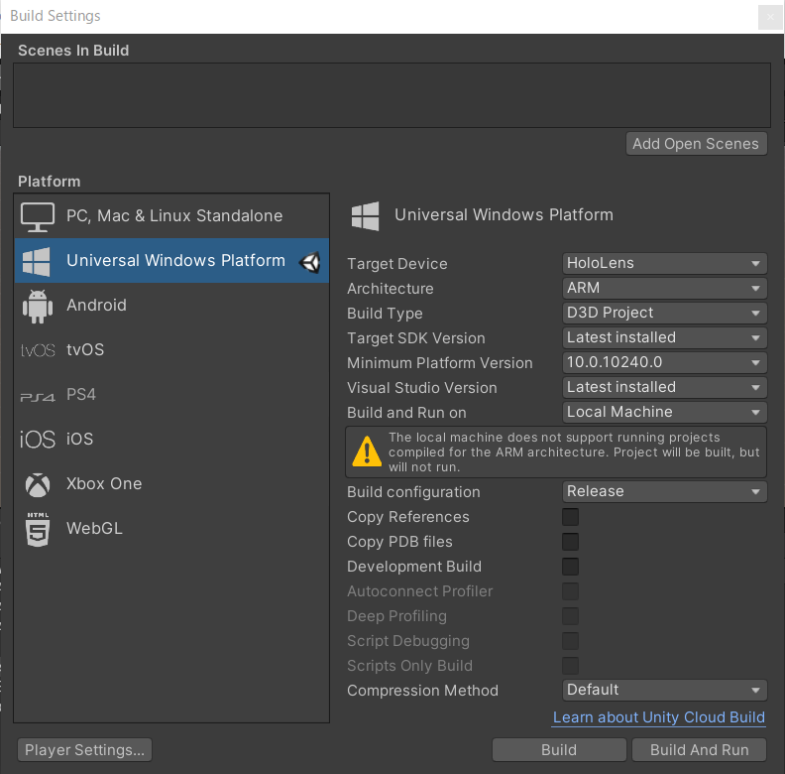Image resolution: width=785 pixels, height=774 pixels.
Task: Toggle the disabled Script Debugging checkbox
Action: 570,641
